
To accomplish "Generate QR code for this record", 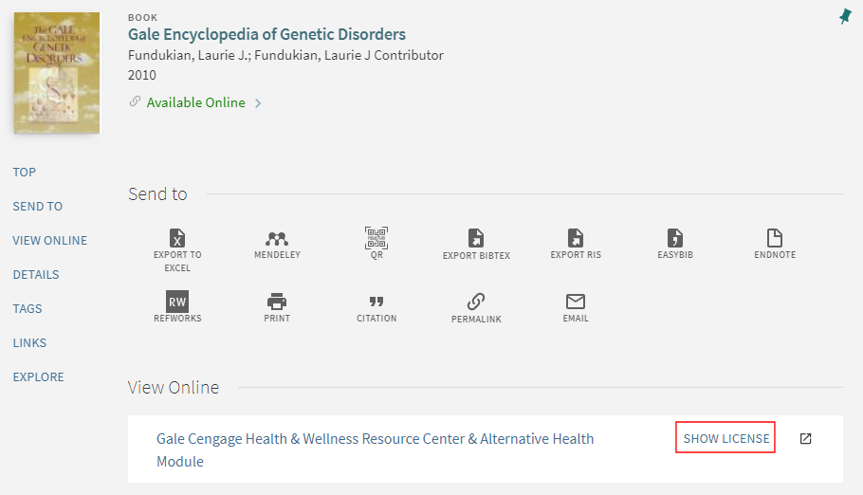I will coord(376,237).
